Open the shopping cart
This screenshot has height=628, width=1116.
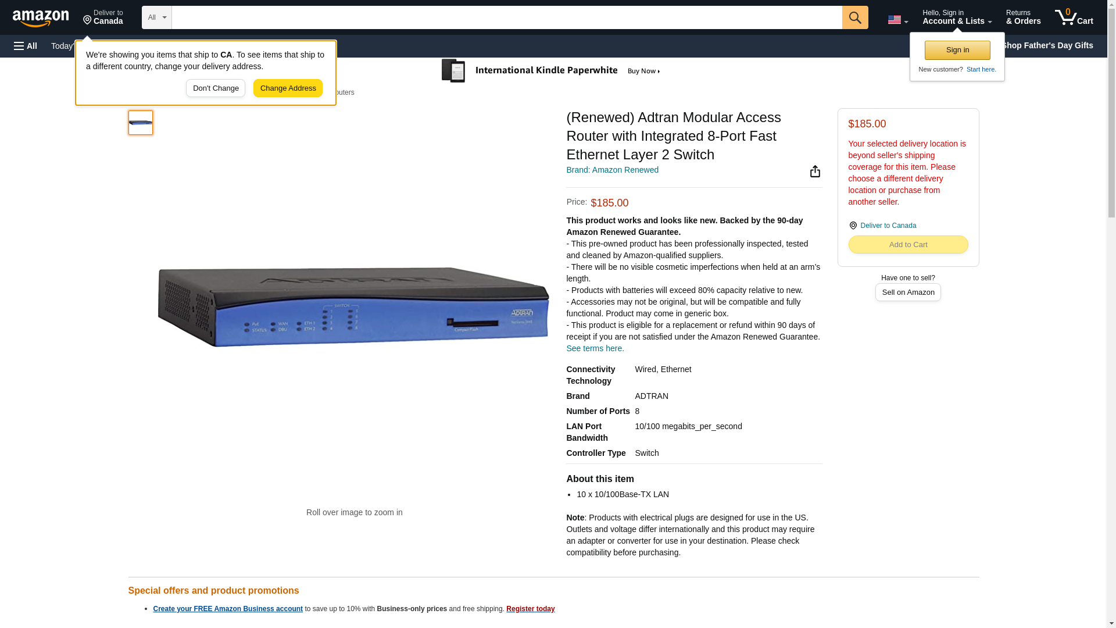pos(1074,17)
